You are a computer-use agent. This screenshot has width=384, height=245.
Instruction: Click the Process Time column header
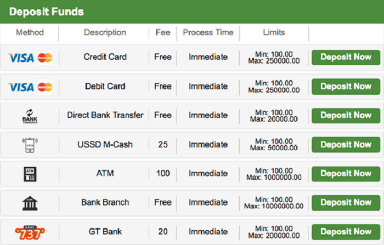point(208,32)
